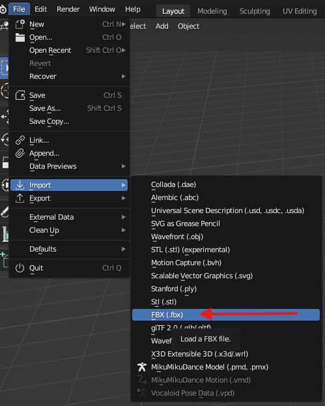Choose Save As… from File menu
The width and height of the screenshot is (325, 406).
[x=69, y=108]
